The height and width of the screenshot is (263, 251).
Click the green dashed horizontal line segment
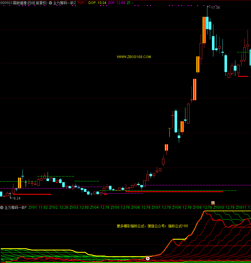point(87,181)
